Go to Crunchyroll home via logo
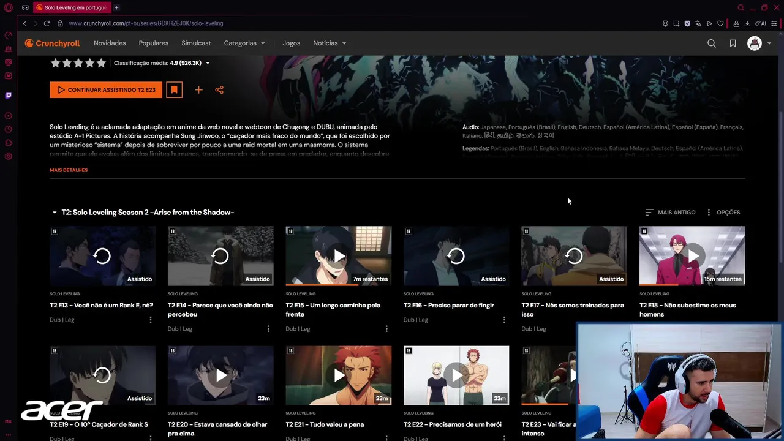Image resolution: width=784 pixels, height=441 pixels. click(x=52, y=43)
